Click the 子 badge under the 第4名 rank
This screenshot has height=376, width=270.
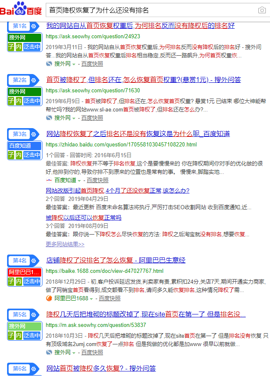click(11, 281)
